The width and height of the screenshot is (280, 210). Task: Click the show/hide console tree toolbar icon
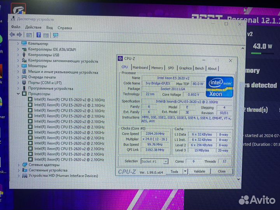(29, 35)
